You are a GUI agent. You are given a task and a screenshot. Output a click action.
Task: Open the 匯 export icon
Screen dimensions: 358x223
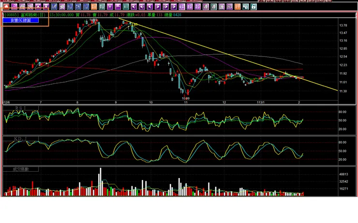[222, 7]
